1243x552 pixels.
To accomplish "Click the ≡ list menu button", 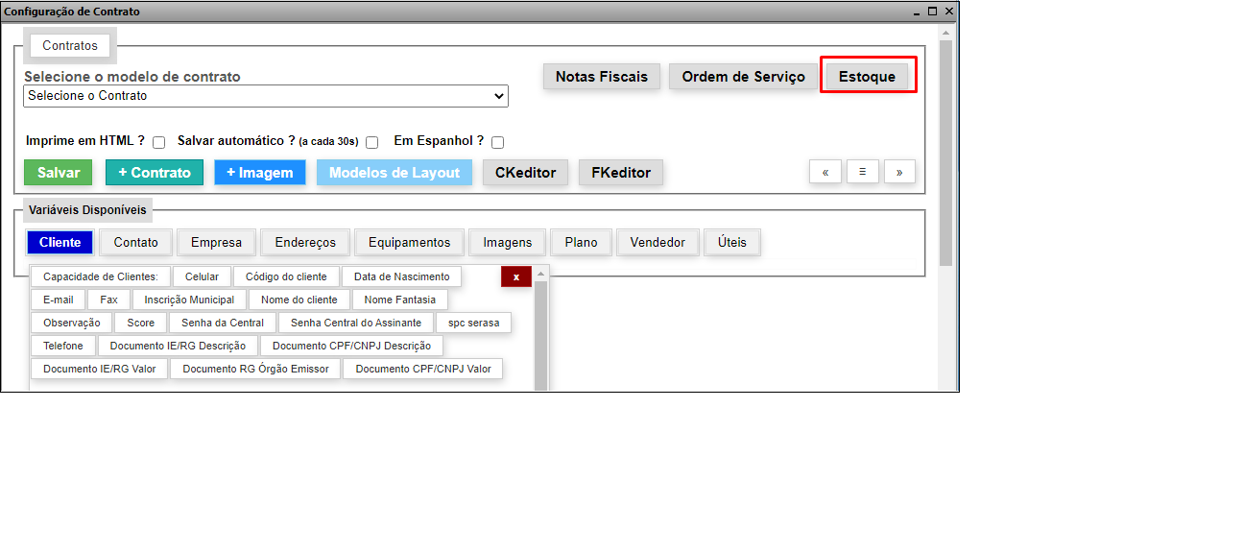I will [x=863, y=172].
